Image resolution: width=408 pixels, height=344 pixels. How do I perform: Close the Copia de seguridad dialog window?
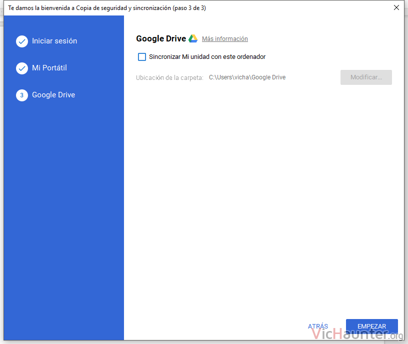[396, 7]
